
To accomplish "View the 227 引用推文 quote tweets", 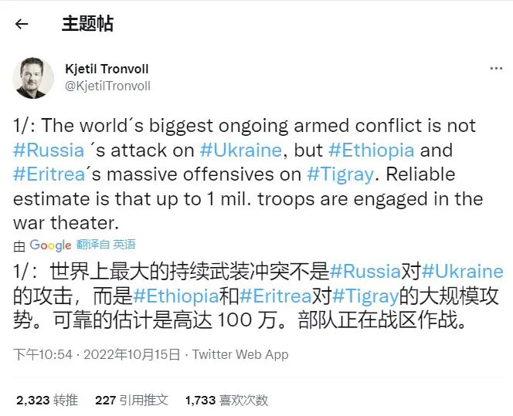I will pos(131,401).
